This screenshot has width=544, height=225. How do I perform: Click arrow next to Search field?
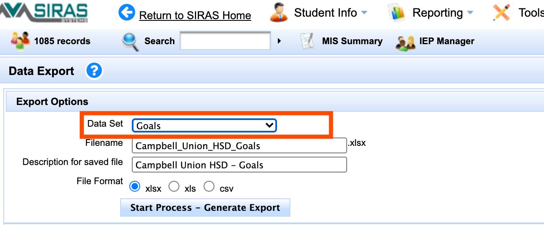point(279,41)
